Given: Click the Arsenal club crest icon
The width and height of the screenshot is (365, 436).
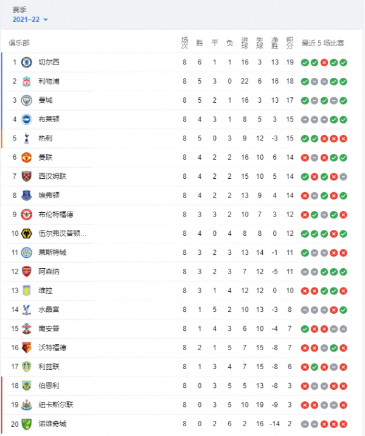Looking at the screenshot, I should [x=26, y=272].
